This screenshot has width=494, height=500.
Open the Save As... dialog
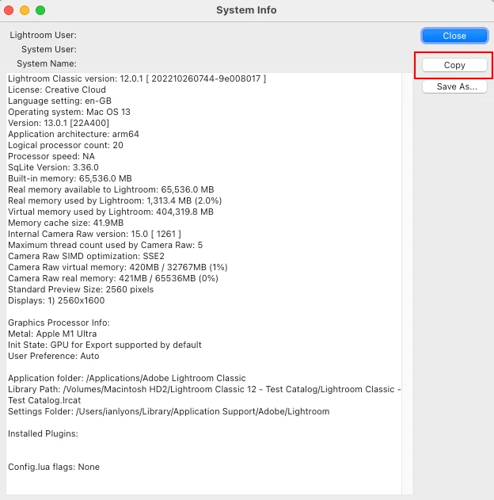(x=454, y=86)
